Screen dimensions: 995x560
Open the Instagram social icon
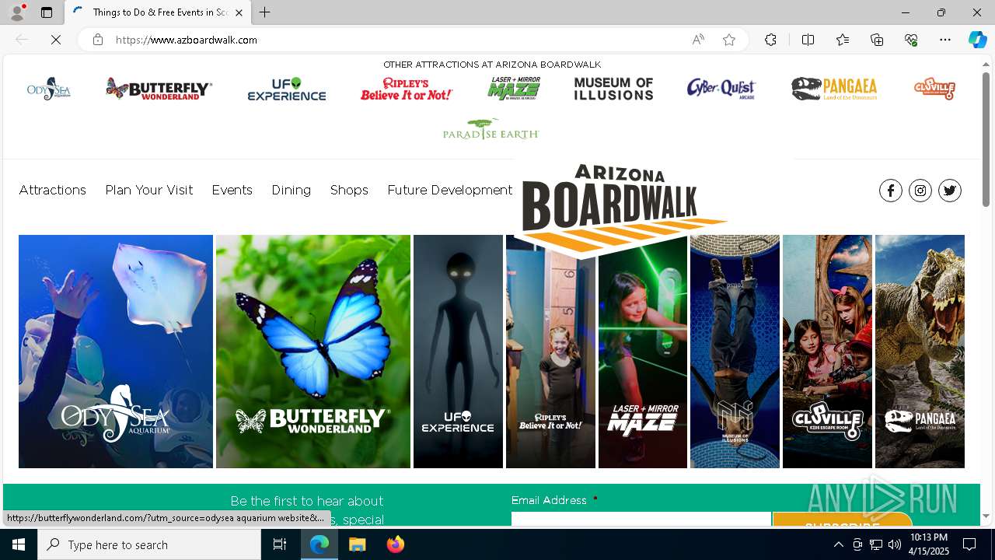pos(920,191)
